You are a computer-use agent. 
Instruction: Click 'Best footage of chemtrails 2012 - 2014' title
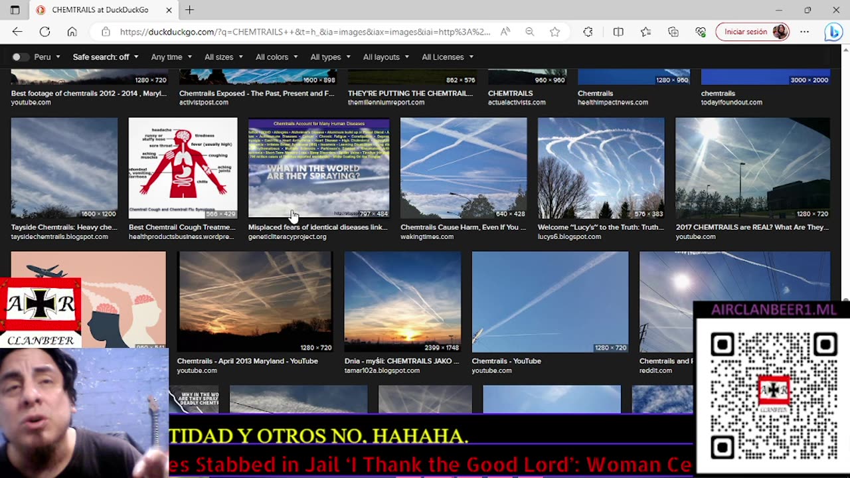coord(89,94)
